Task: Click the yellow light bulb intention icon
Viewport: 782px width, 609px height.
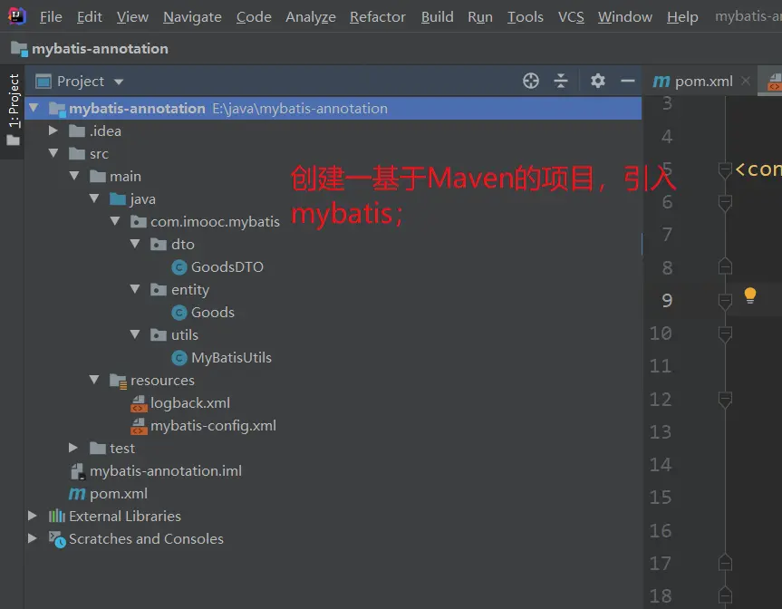Action: 749,295
